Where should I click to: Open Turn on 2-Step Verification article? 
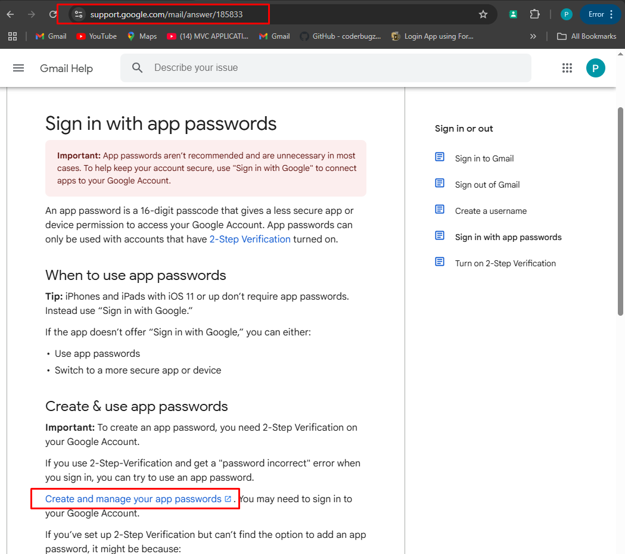coord(505,263)
